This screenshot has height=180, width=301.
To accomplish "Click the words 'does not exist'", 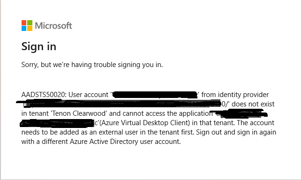I will [x=253, y=104].
